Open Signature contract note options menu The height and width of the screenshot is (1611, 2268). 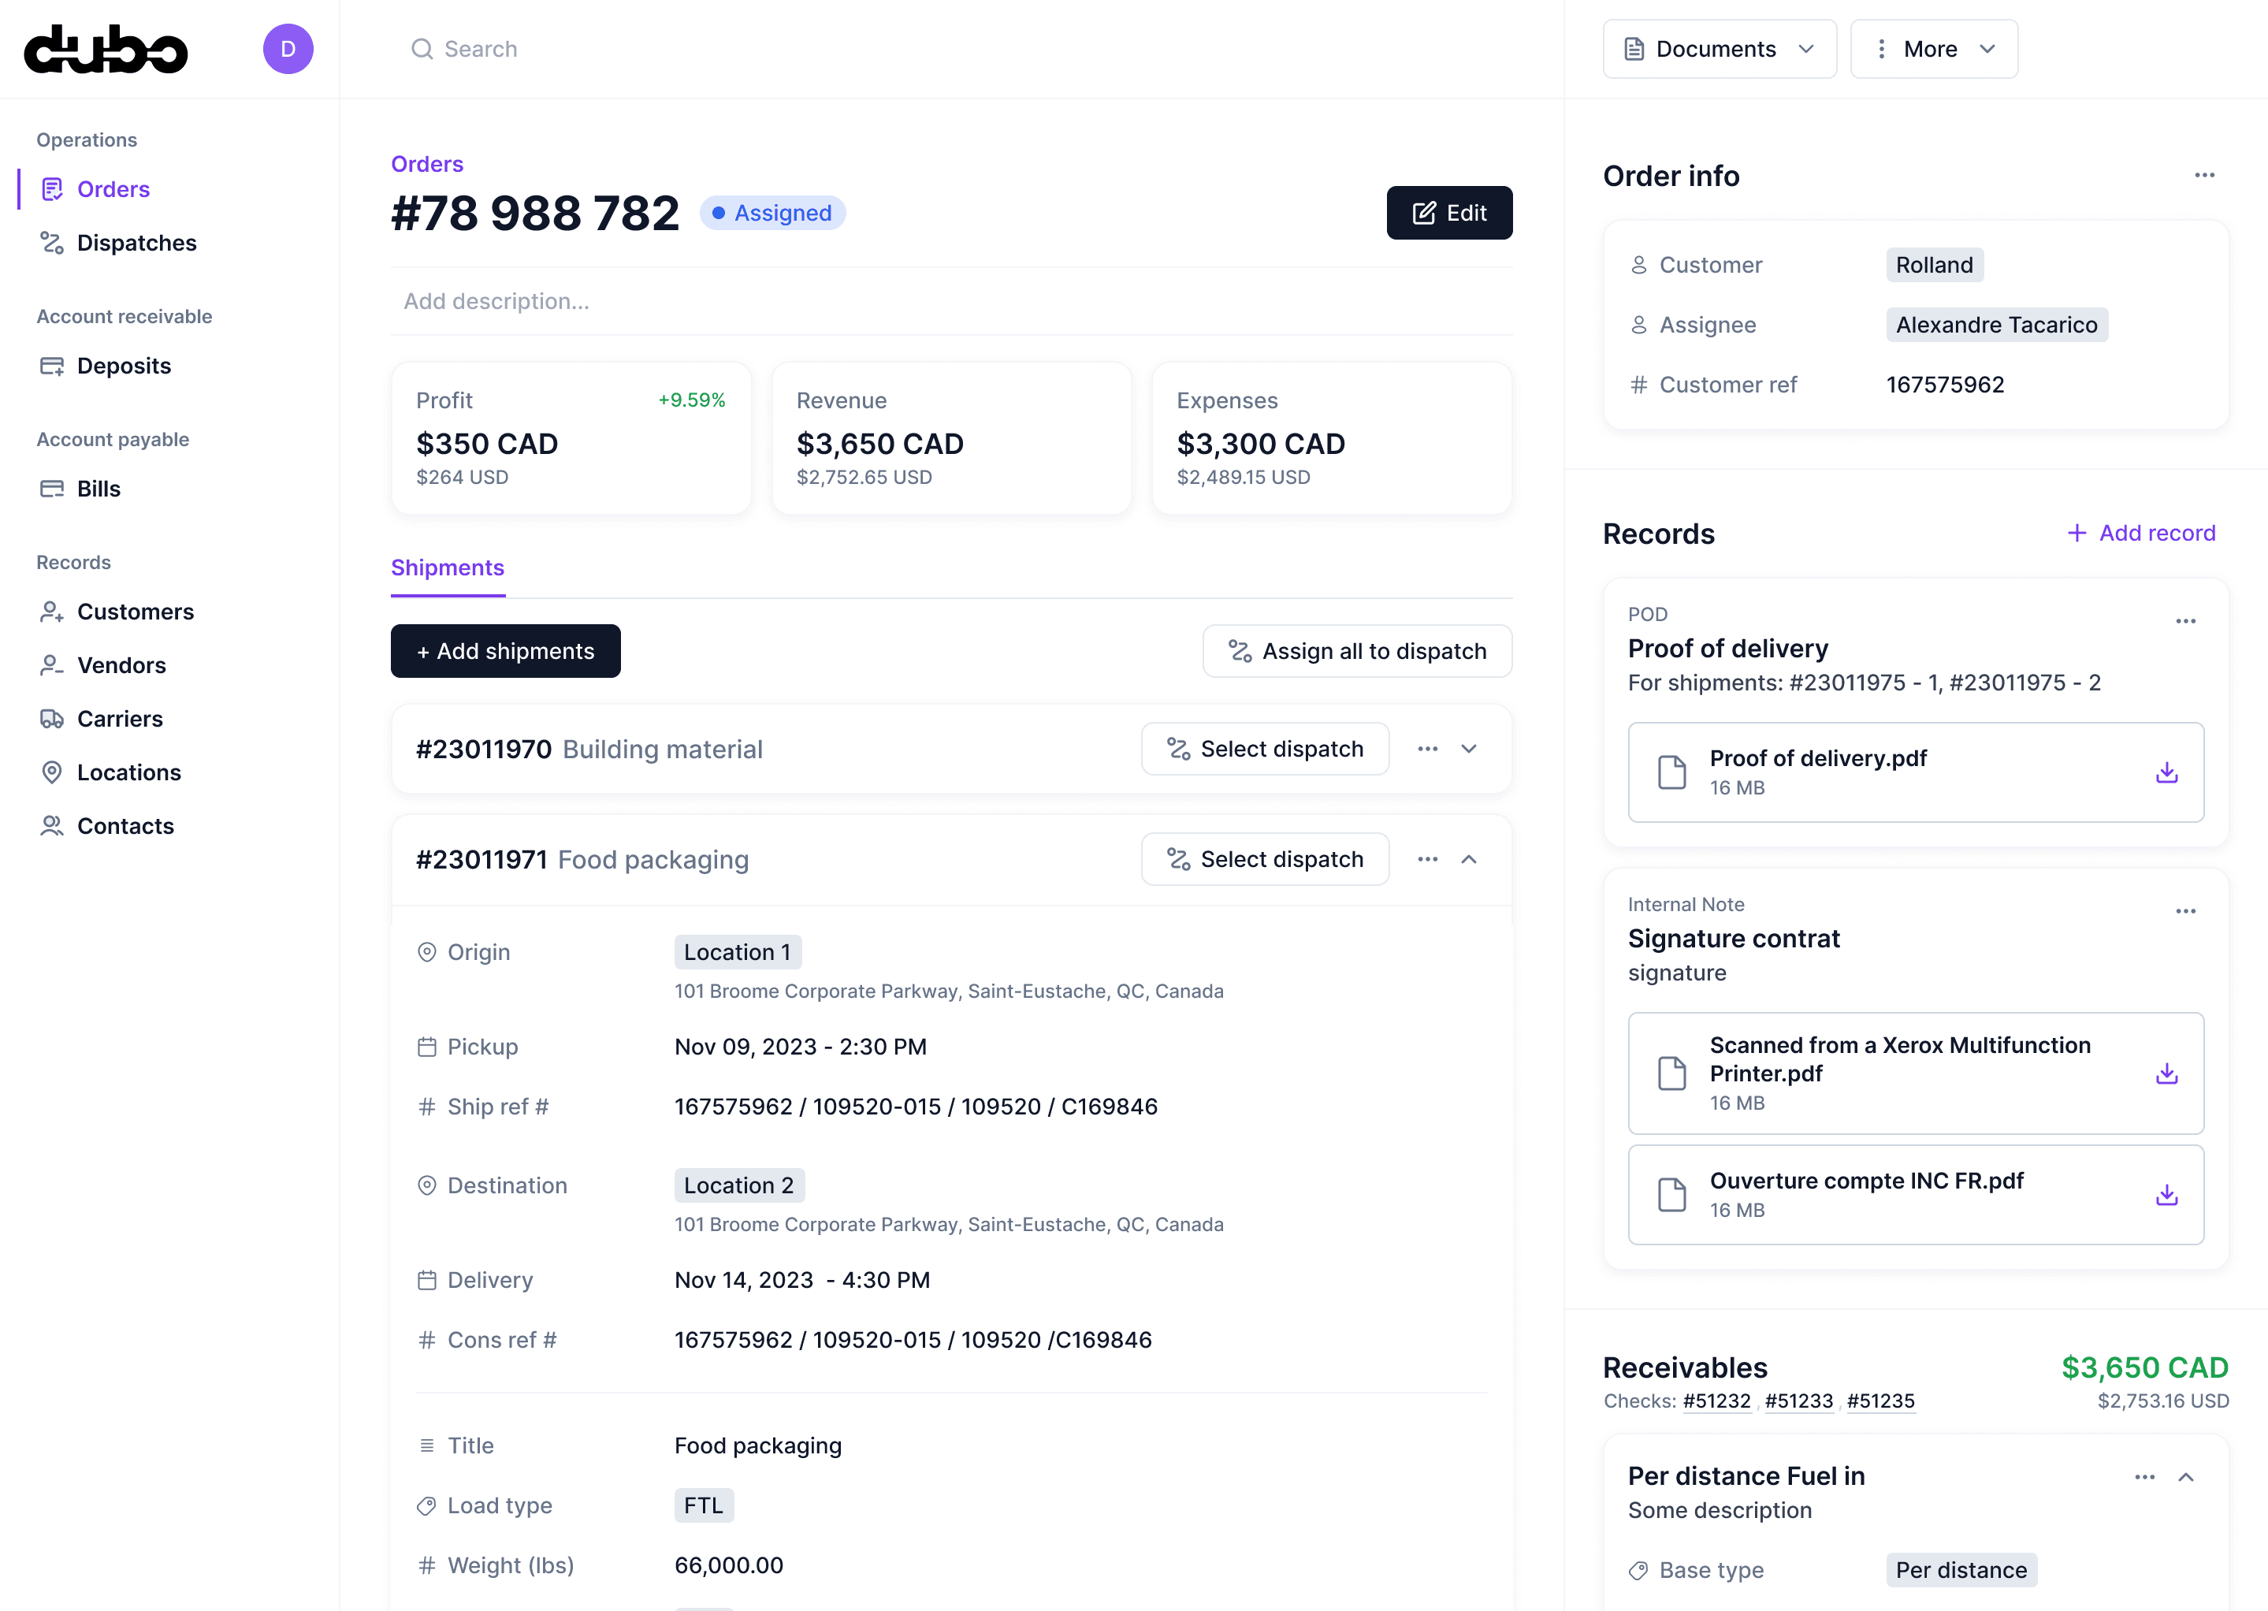point(2184,912)
